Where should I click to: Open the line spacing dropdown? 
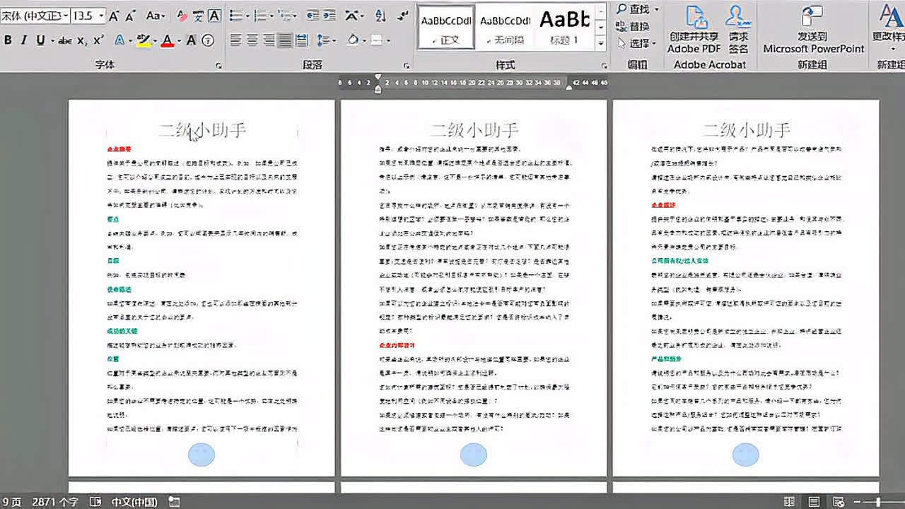coord(322,40)
